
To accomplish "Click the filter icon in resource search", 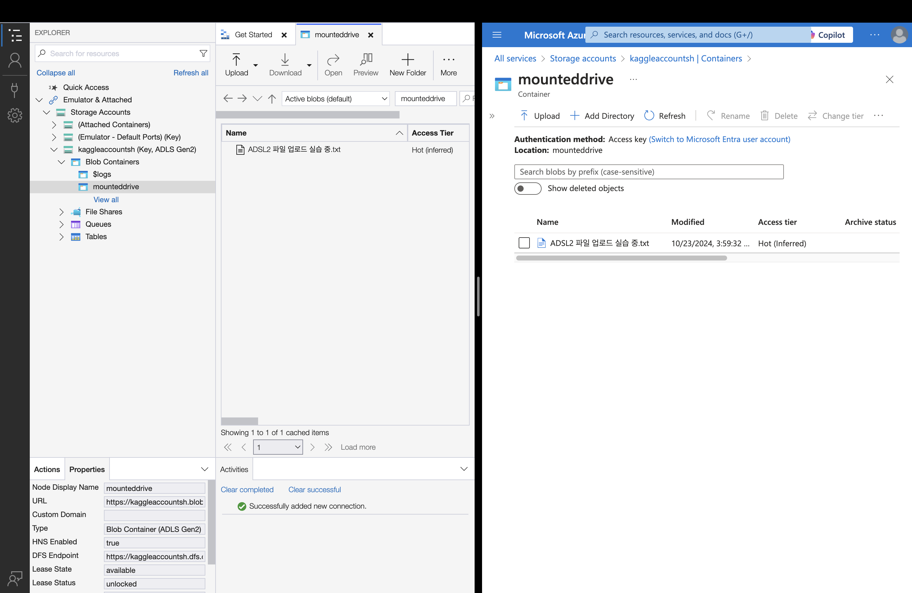I will 203,54.
